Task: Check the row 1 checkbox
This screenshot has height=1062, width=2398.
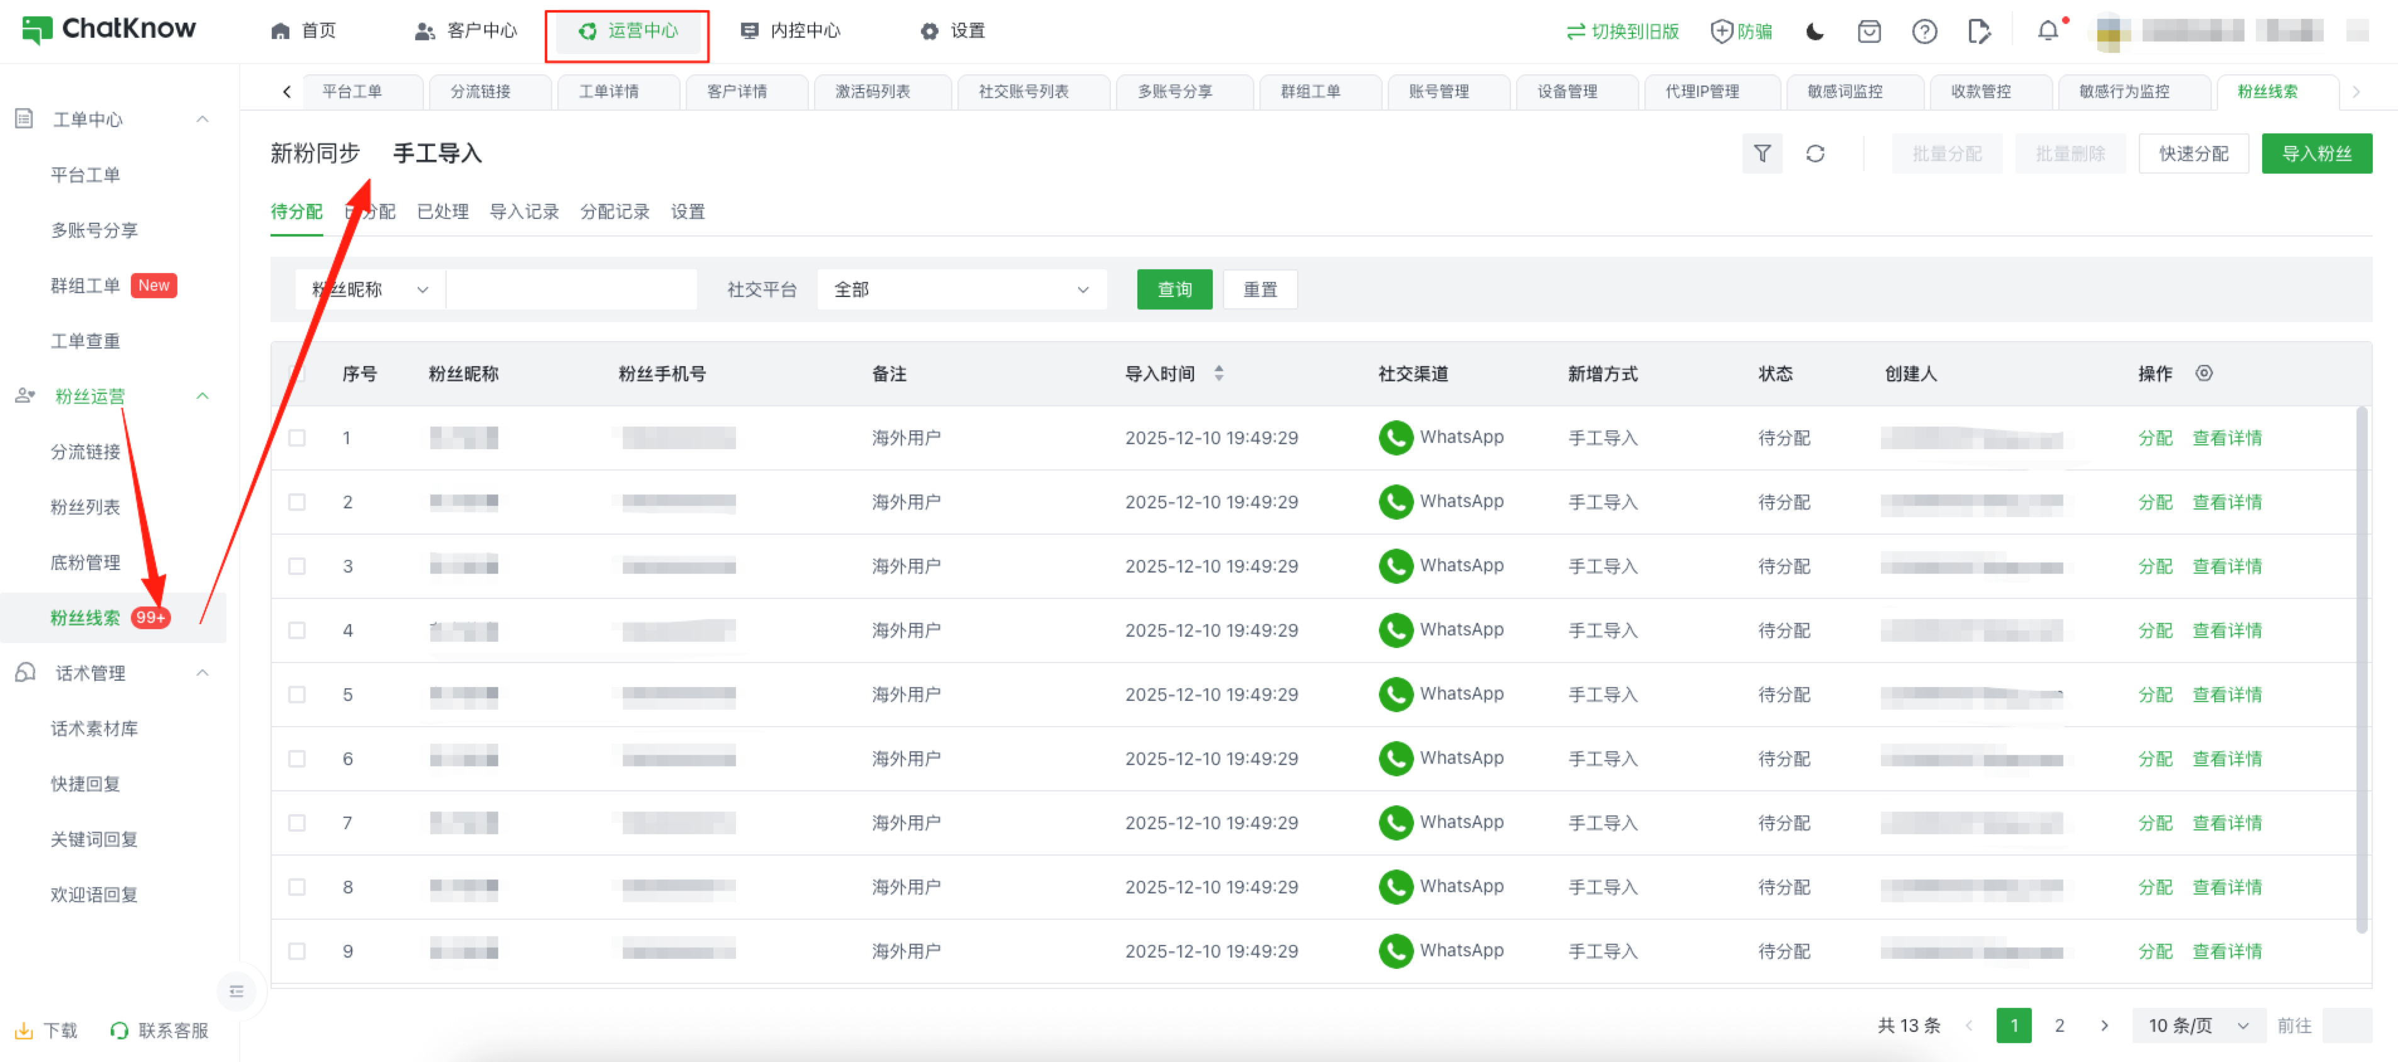Action: pyautogui.click(x=297, y=437)
